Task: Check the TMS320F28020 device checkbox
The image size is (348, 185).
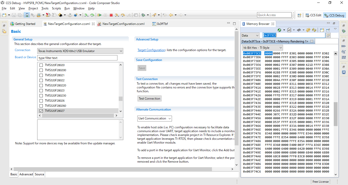Action: pos(41,65)
